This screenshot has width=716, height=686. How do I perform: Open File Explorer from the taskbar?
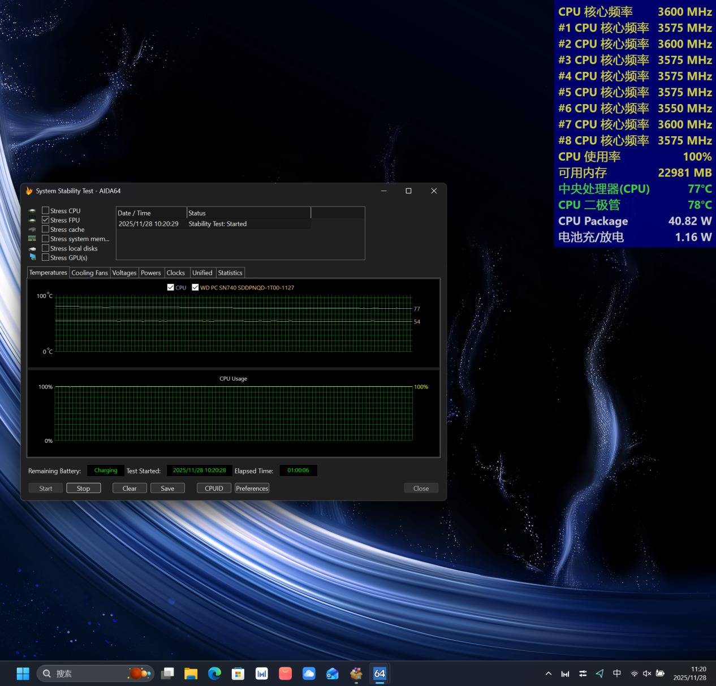(x=191, y=673)
